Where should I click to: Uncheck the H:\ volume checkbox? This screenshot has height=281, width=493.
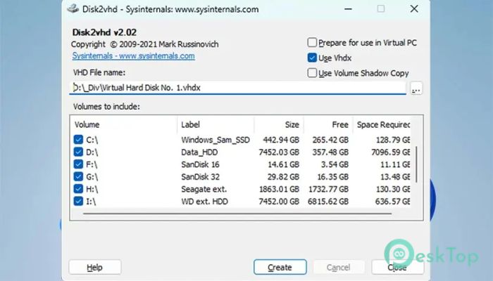(x=78, y=189)
